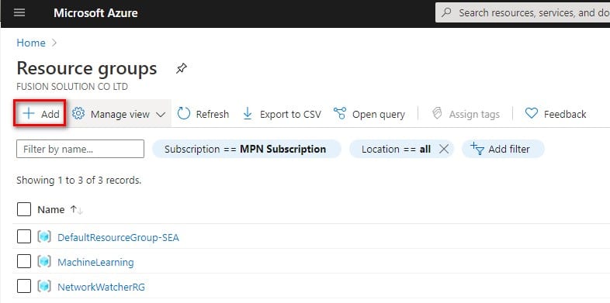The height and width of the screenshot is (303, 610).
Task: Pin Resource groups to dashboard
Action: (182, 69)
